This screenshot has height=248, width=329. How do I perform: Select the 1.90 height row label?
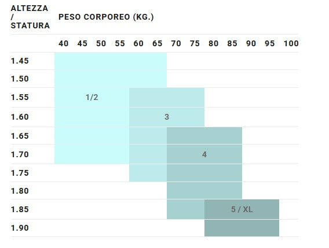pos(20,228)
